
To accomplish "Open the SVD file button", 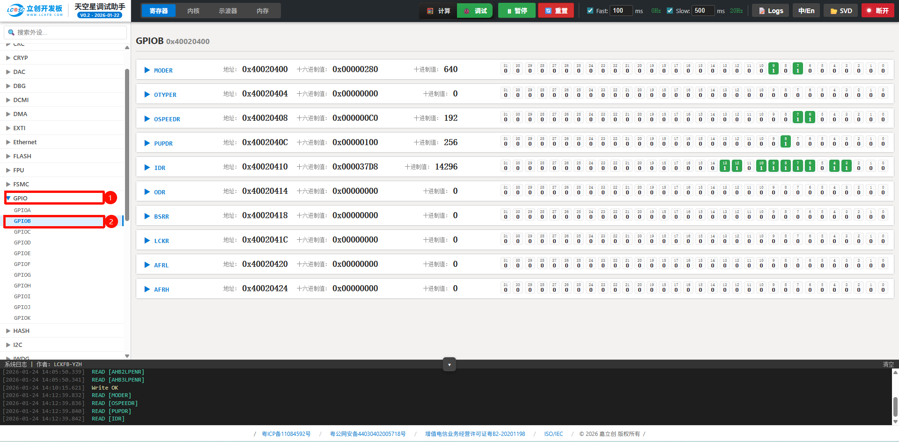I will point(841,11).
